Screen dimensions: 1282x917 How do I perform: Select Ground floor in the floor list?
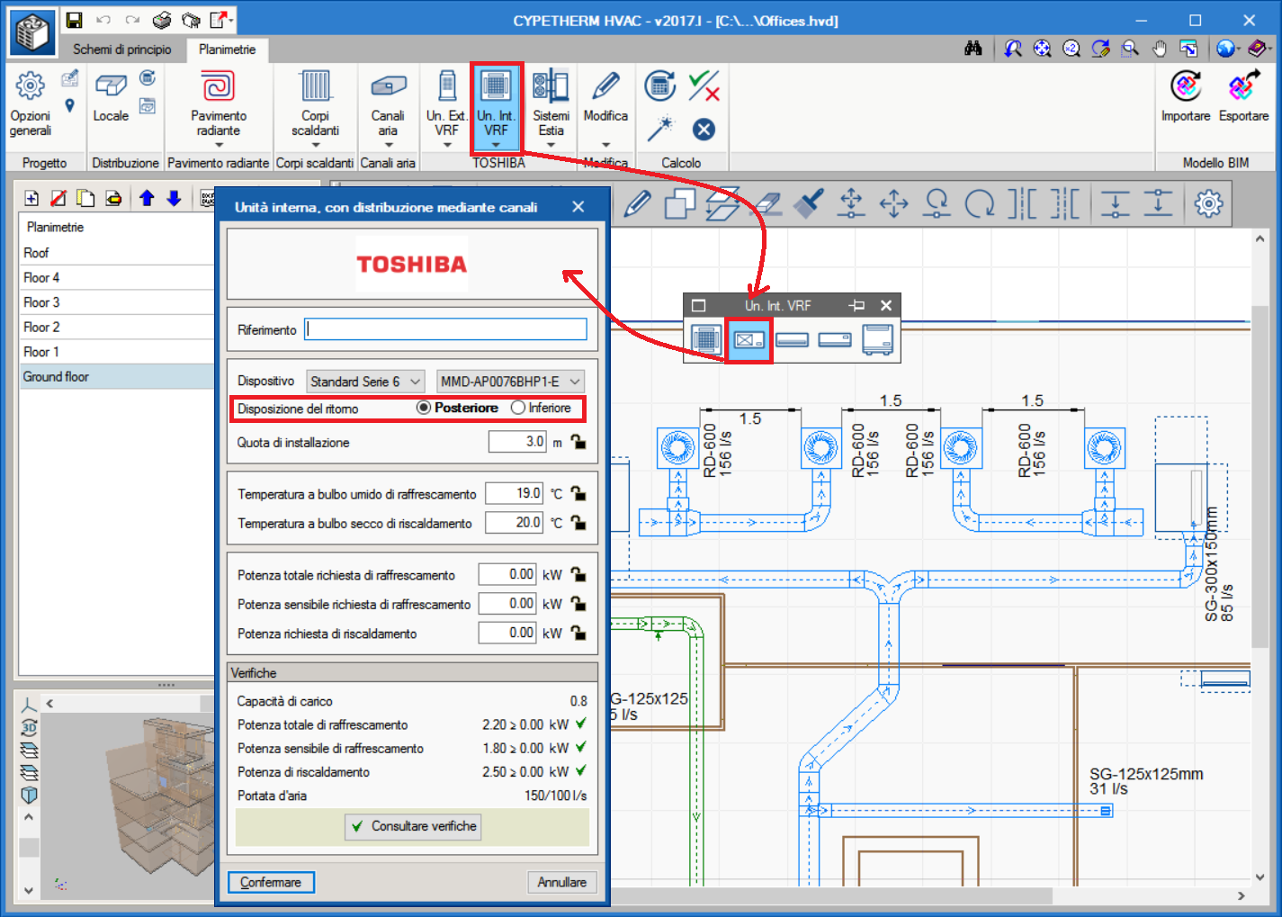point(116,376)
